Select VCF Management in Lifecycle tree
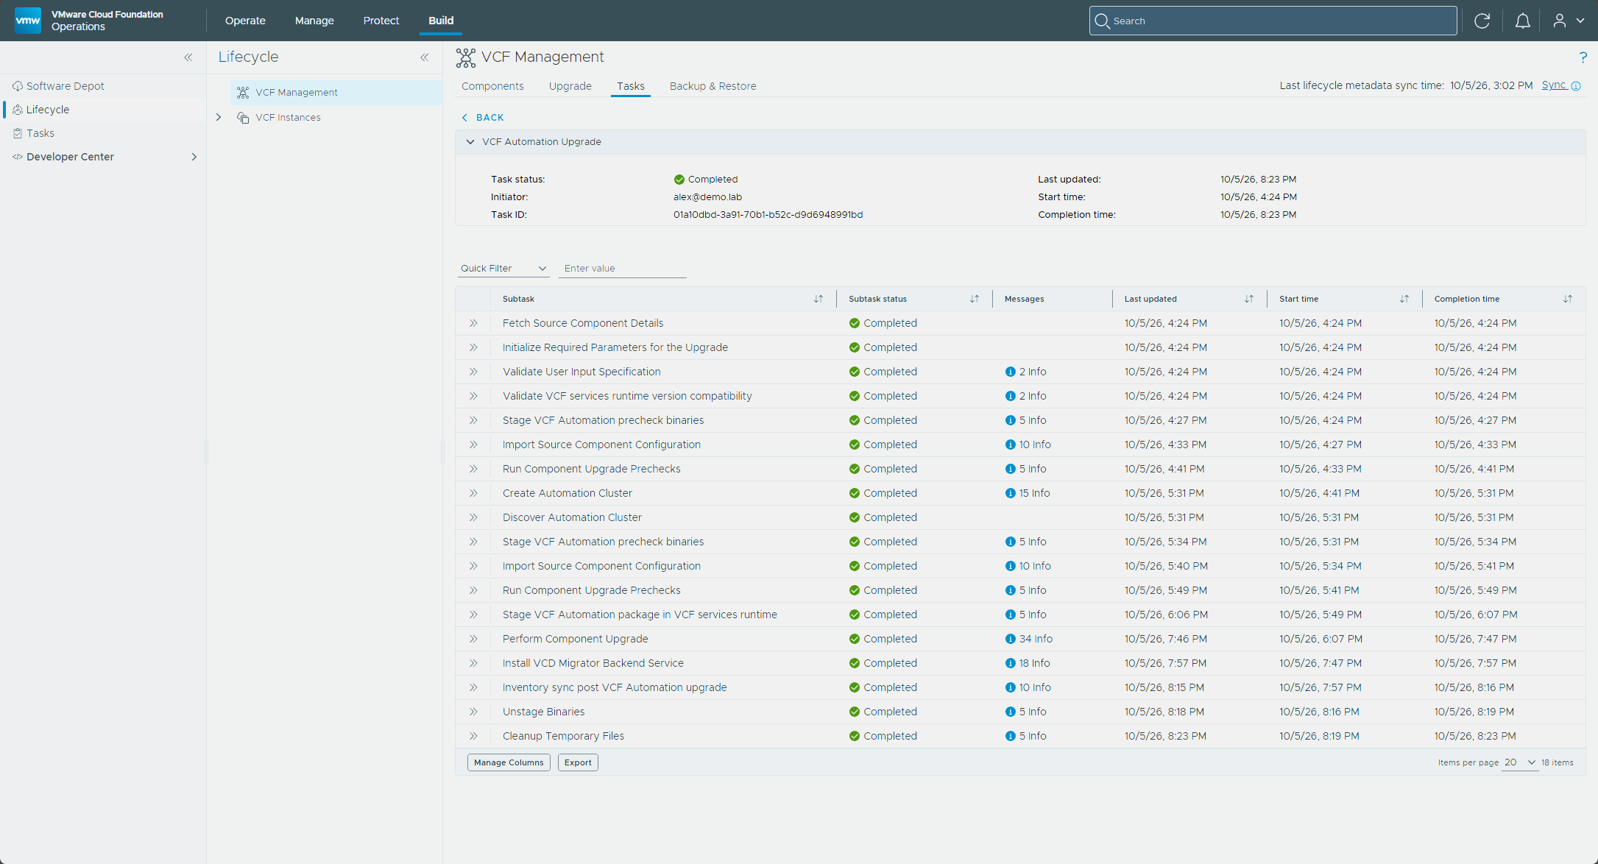The width and height of the screenshot is (1598, 864). click(336, 93)
